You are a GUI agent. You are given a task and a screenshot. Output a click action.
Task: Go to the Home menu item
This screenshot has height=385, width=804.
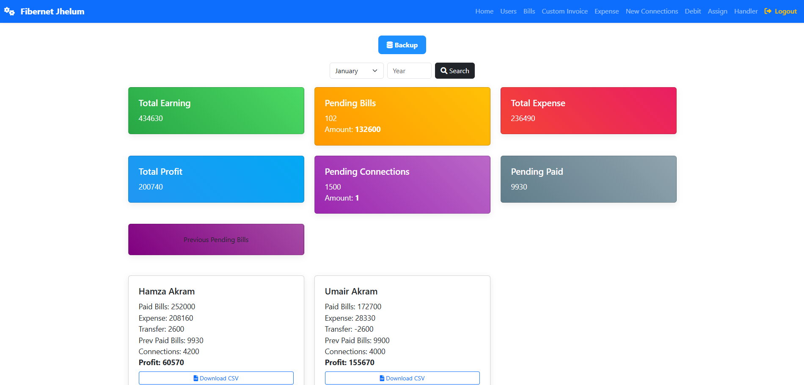[x=484, y=11]
